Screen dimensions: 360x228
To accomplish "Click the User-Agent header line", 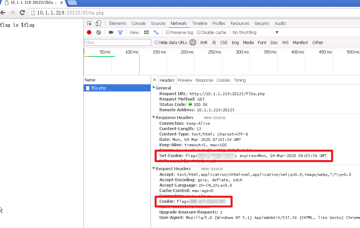I will [x=259, y=218].
